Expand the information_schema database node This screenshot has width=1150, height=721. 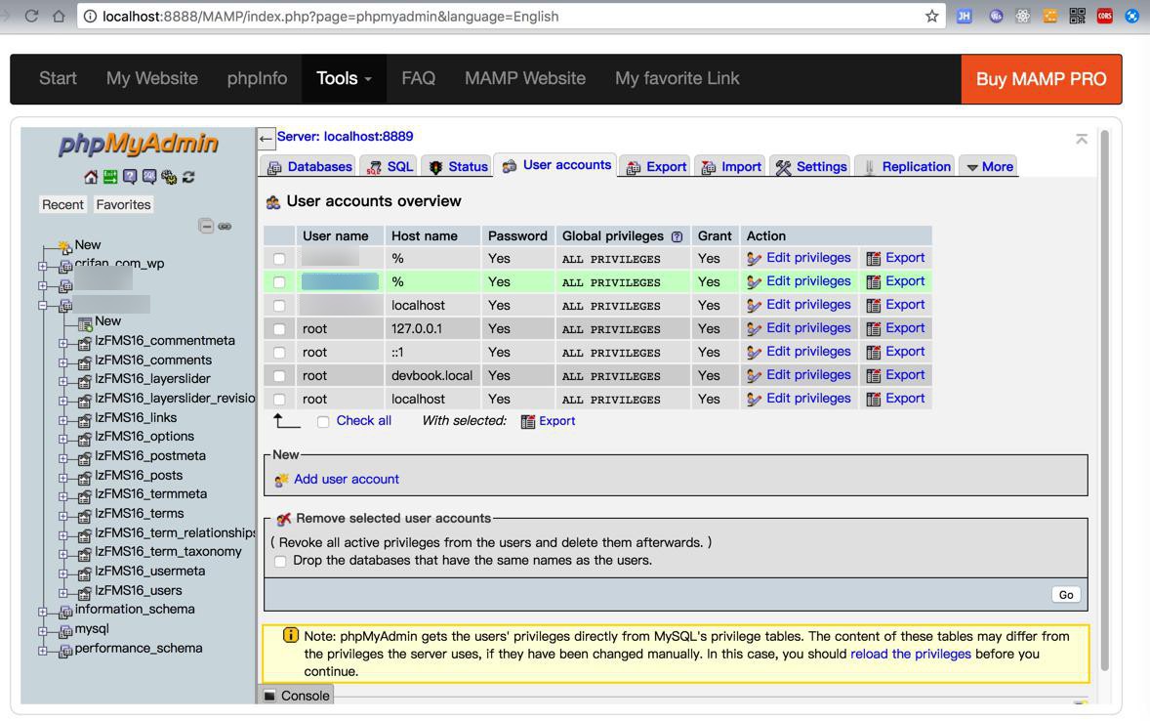coord(43,612)
